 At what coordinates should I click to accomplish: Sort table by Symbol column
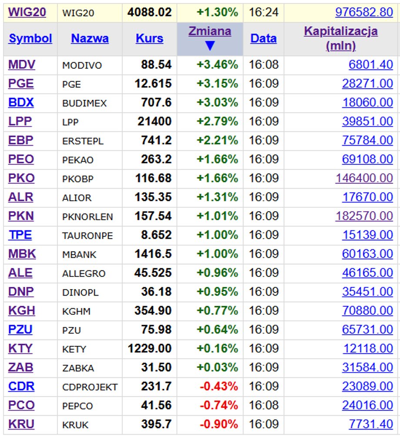click(x=30, y=38)
